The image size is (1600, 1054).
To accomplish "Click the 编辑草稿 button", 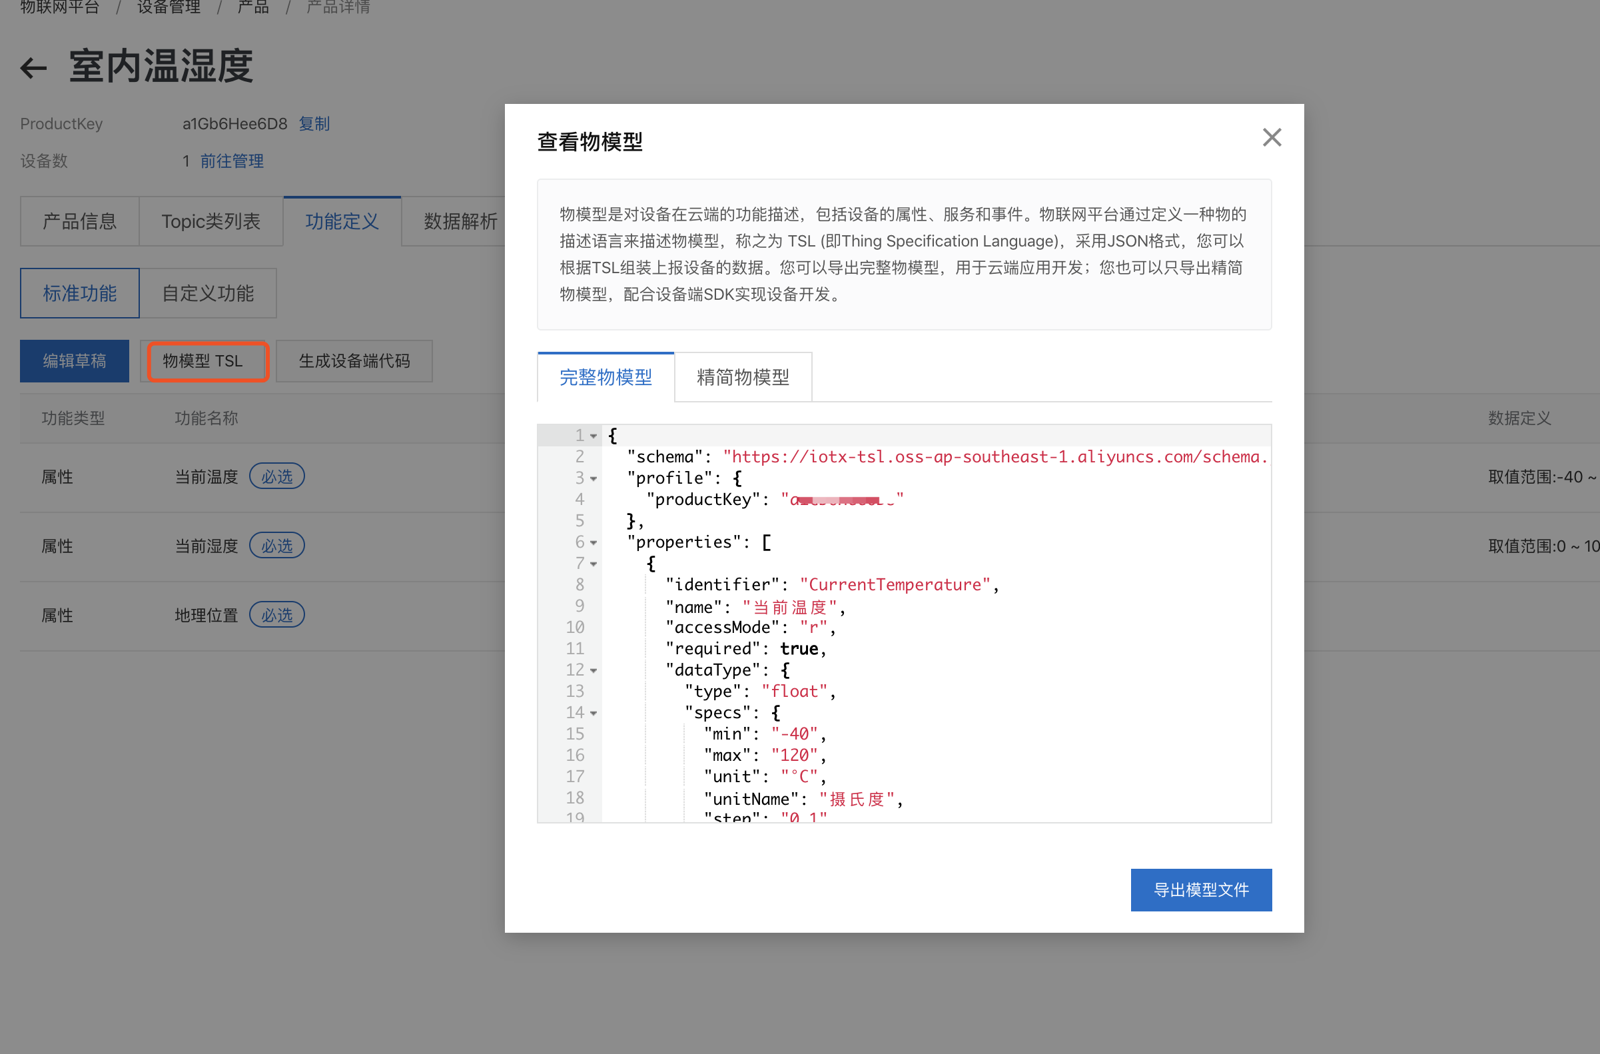I will [x=74, y=361].
